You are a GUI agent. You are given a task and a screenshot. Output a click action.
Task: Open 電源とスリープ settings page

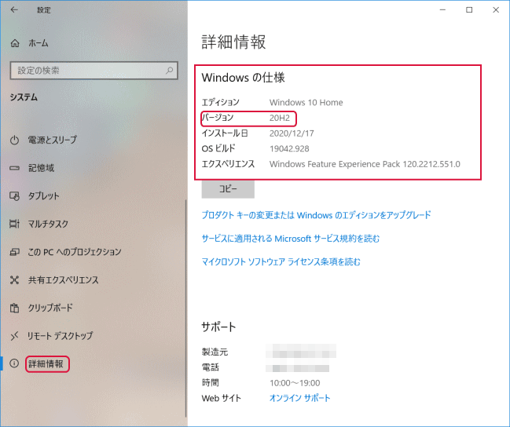(53, 140)
